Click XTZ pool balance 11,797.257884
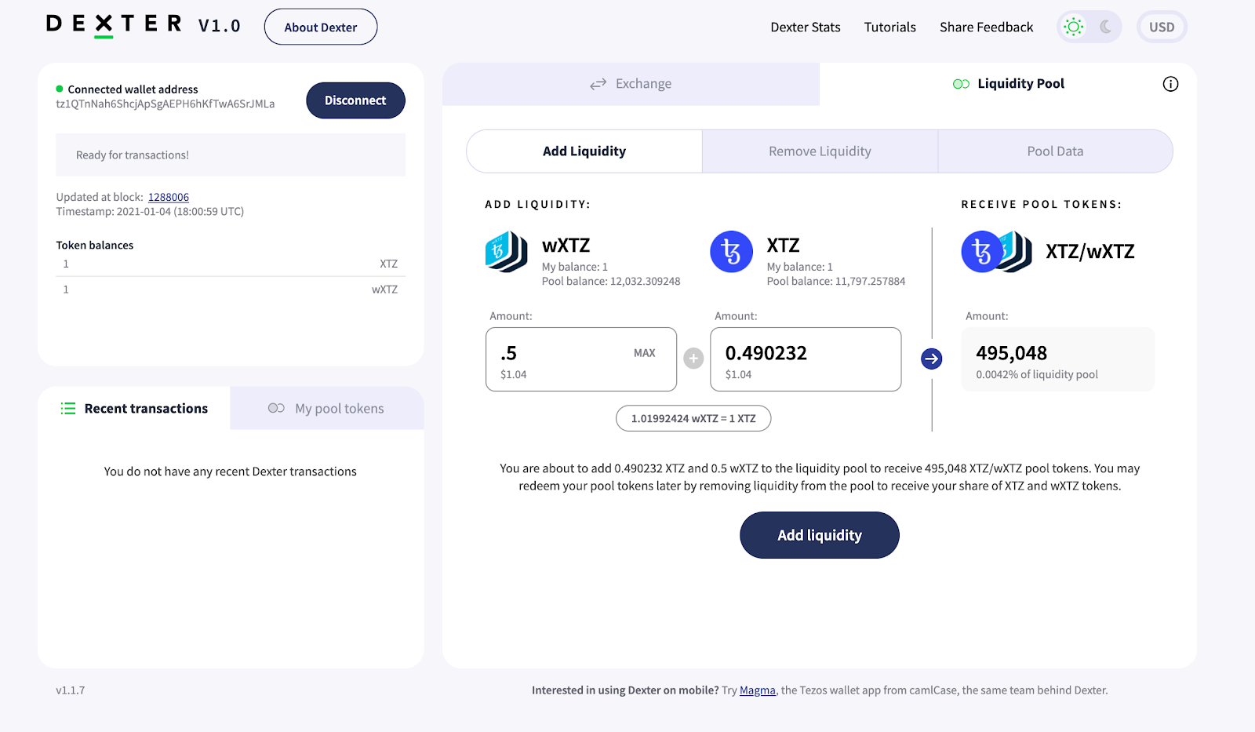Viewport: 1255px width, 732px height. click(836, 281)
